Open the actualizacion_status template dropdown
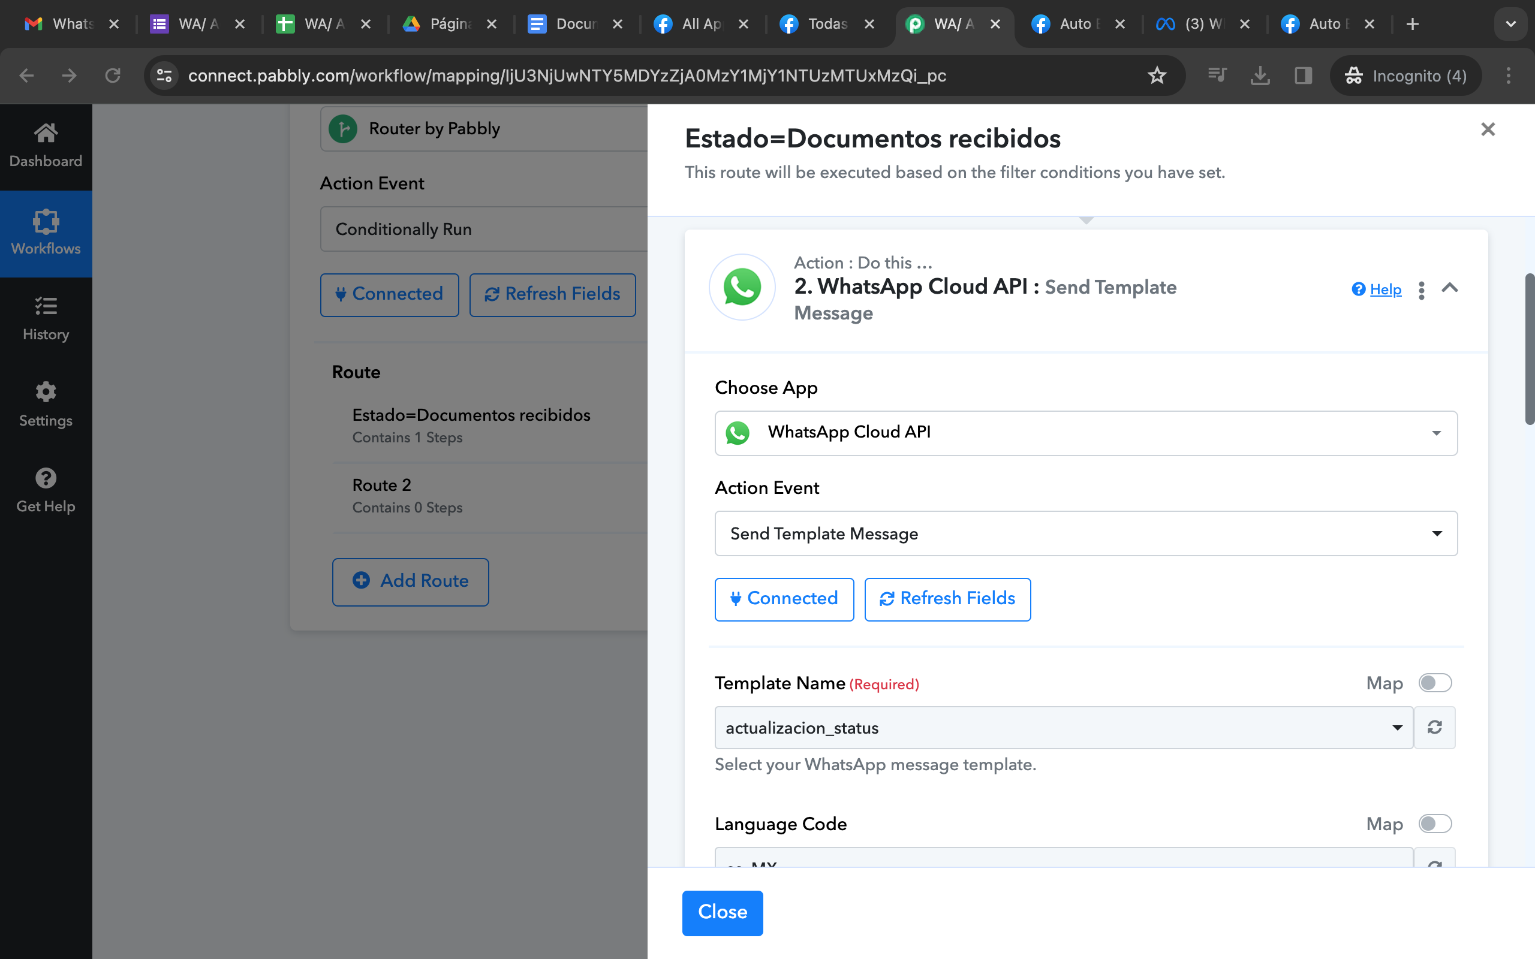 (1064, 728)
